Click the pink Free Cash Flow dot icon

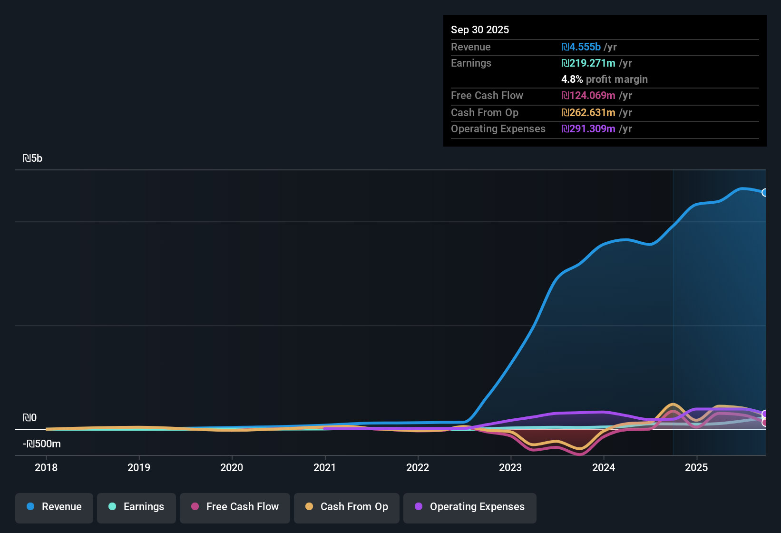[x=195, y=507]
